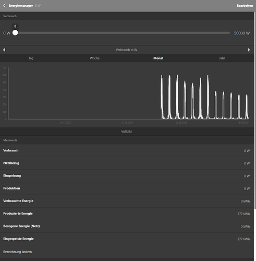Show the previous chart with left arrow
Screen dimensions: 256x261
[4, 50]
